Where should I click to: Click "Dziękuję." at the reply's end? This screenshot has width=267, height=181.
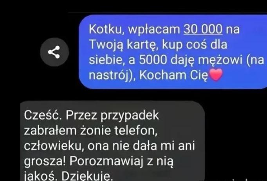(x=87, y=176)
